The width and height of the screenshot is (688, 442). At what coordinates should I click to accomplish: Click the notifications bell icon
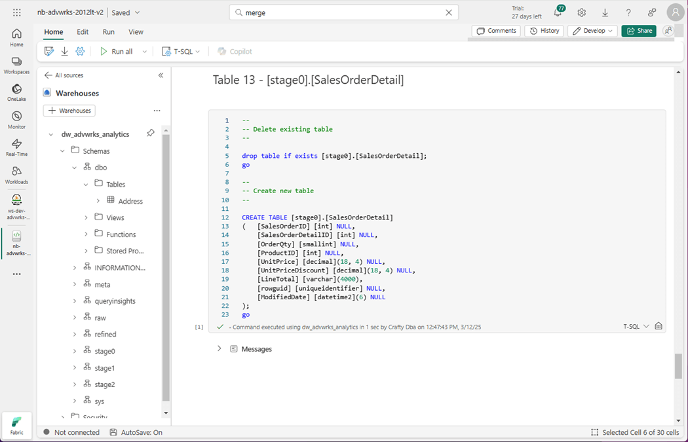click(x=558, y=13)
